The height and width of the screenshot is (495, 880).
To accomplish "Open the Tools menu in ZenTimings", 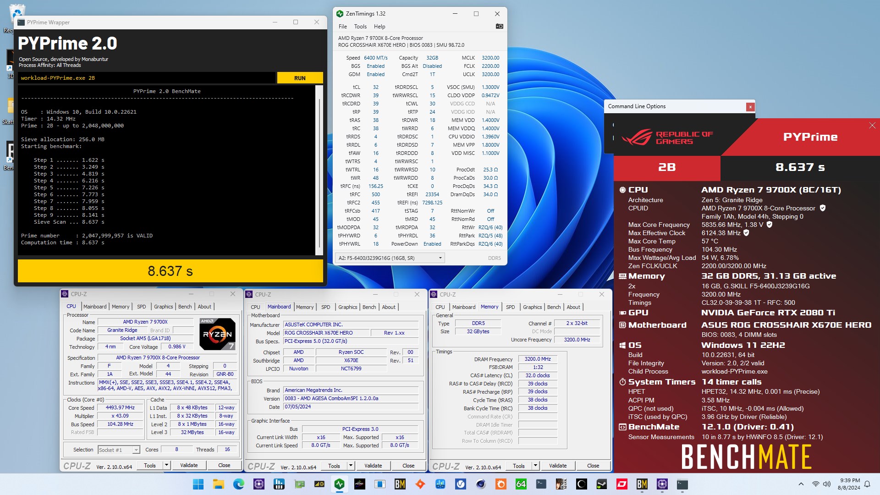I will coord(360,27).
